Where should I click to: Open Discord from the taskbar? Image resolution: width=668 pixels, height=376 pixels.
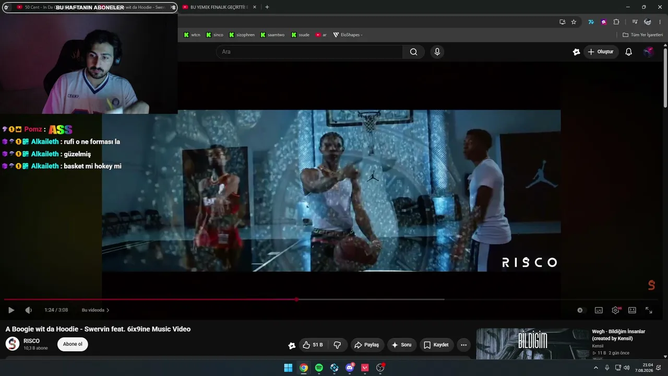click(350, 368)
